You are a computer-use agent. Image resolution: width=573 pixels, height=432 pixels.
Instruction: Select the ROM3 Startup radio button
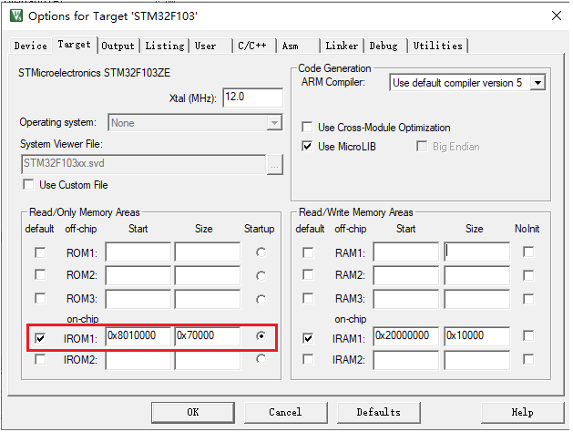(261, 300)
